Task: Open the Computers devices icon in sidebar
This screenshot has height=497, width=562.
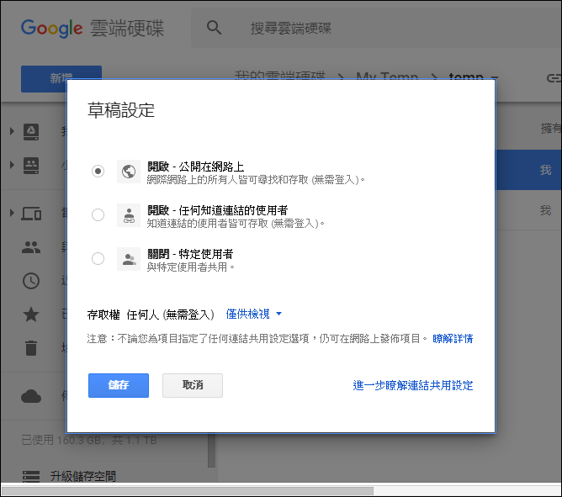Action: 31,214
